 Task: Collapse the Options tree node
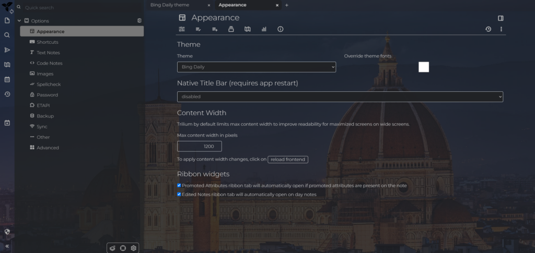click(19, 21)
